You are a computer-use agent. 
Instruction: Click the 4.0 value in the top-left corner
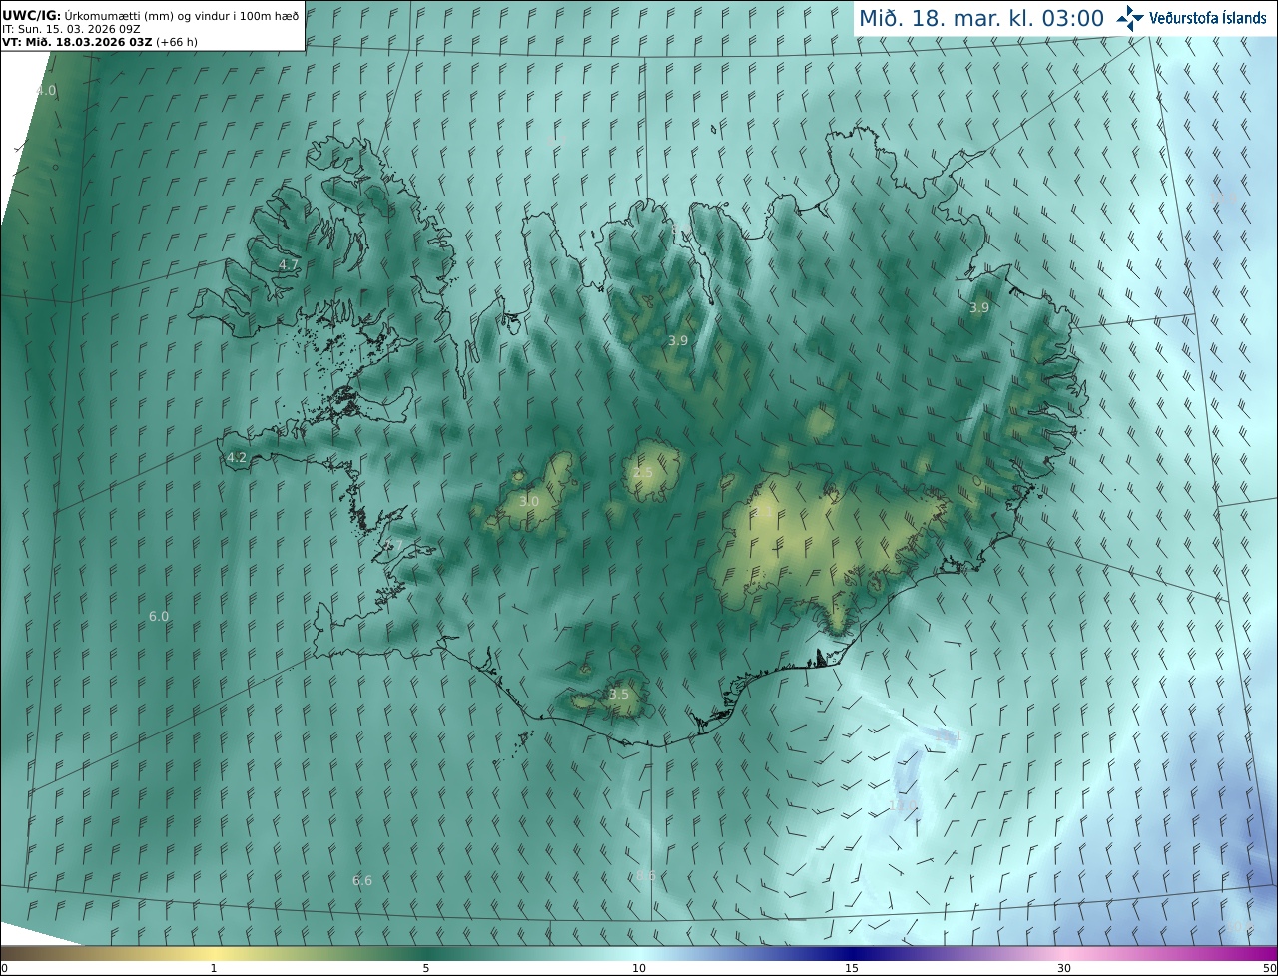tap(46, 91)
